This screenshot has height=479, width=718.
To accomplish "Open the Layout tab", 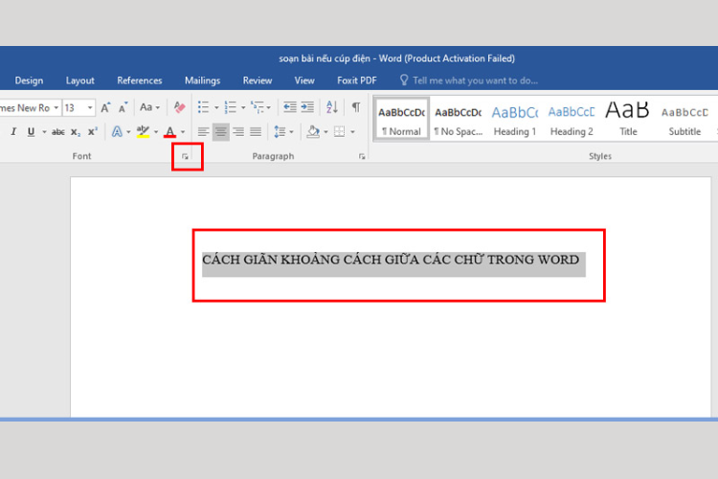I will 80,80.
